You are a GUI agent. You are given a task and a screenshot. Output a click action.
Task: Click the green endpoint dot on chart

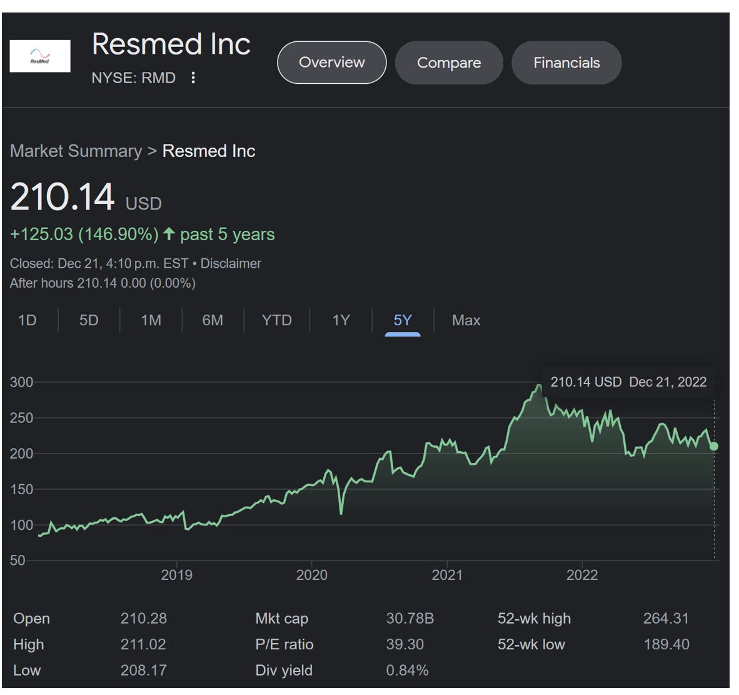coord(714,446)
